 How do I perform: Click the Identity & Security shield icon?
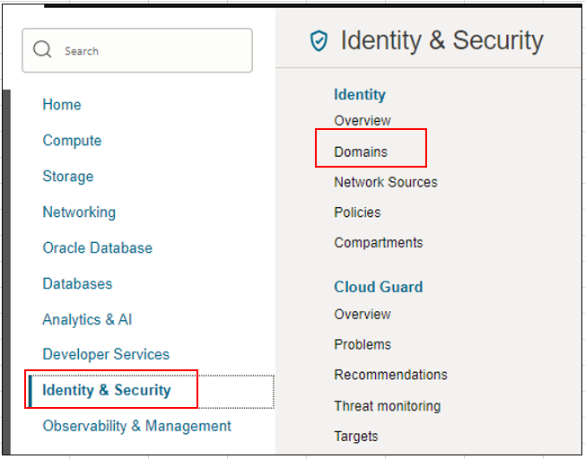tap(319, 41)
